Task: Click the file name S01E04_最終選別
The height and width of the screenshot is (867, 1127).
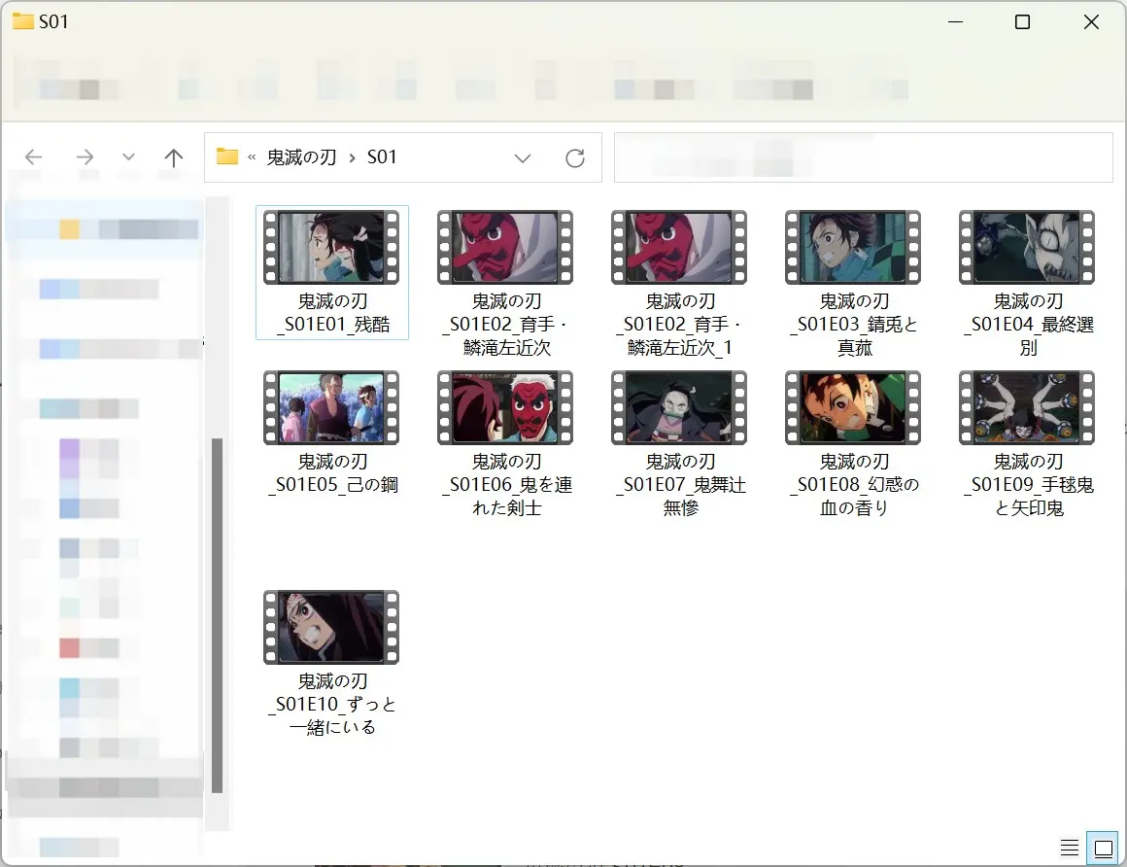Action: pos(1029,325)
